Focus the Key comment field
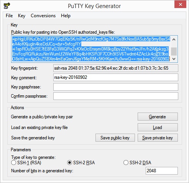 pos(116,77)
